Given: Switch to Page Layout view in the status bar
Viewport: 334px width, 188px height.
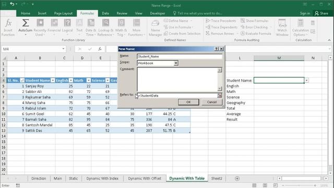Looking at the screenshot, I should tap(265, 185).
